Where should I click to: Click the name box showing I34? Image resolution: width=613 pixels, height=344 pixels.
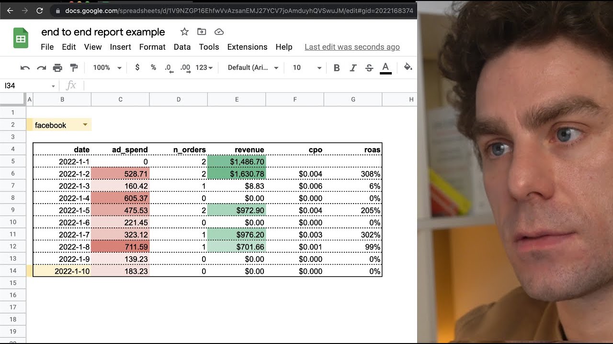pyautogui.click(x=25, y=86)
